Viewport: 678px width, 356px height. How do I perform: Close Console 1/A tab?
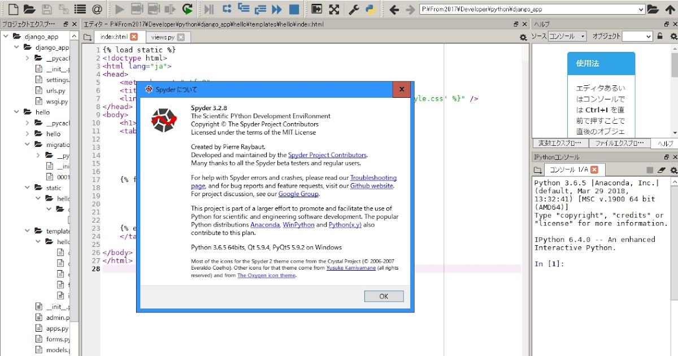[594, 170]
